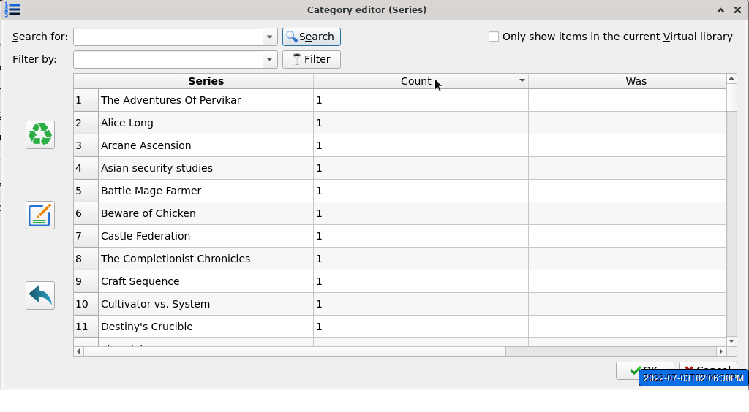This screenshot has width=749, height=412.
Task: Focus the Filter by text field
Action: coord(168,59)
